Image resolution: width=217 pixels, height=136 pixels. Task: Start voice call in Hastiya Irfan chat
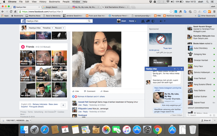pos(178,69)
